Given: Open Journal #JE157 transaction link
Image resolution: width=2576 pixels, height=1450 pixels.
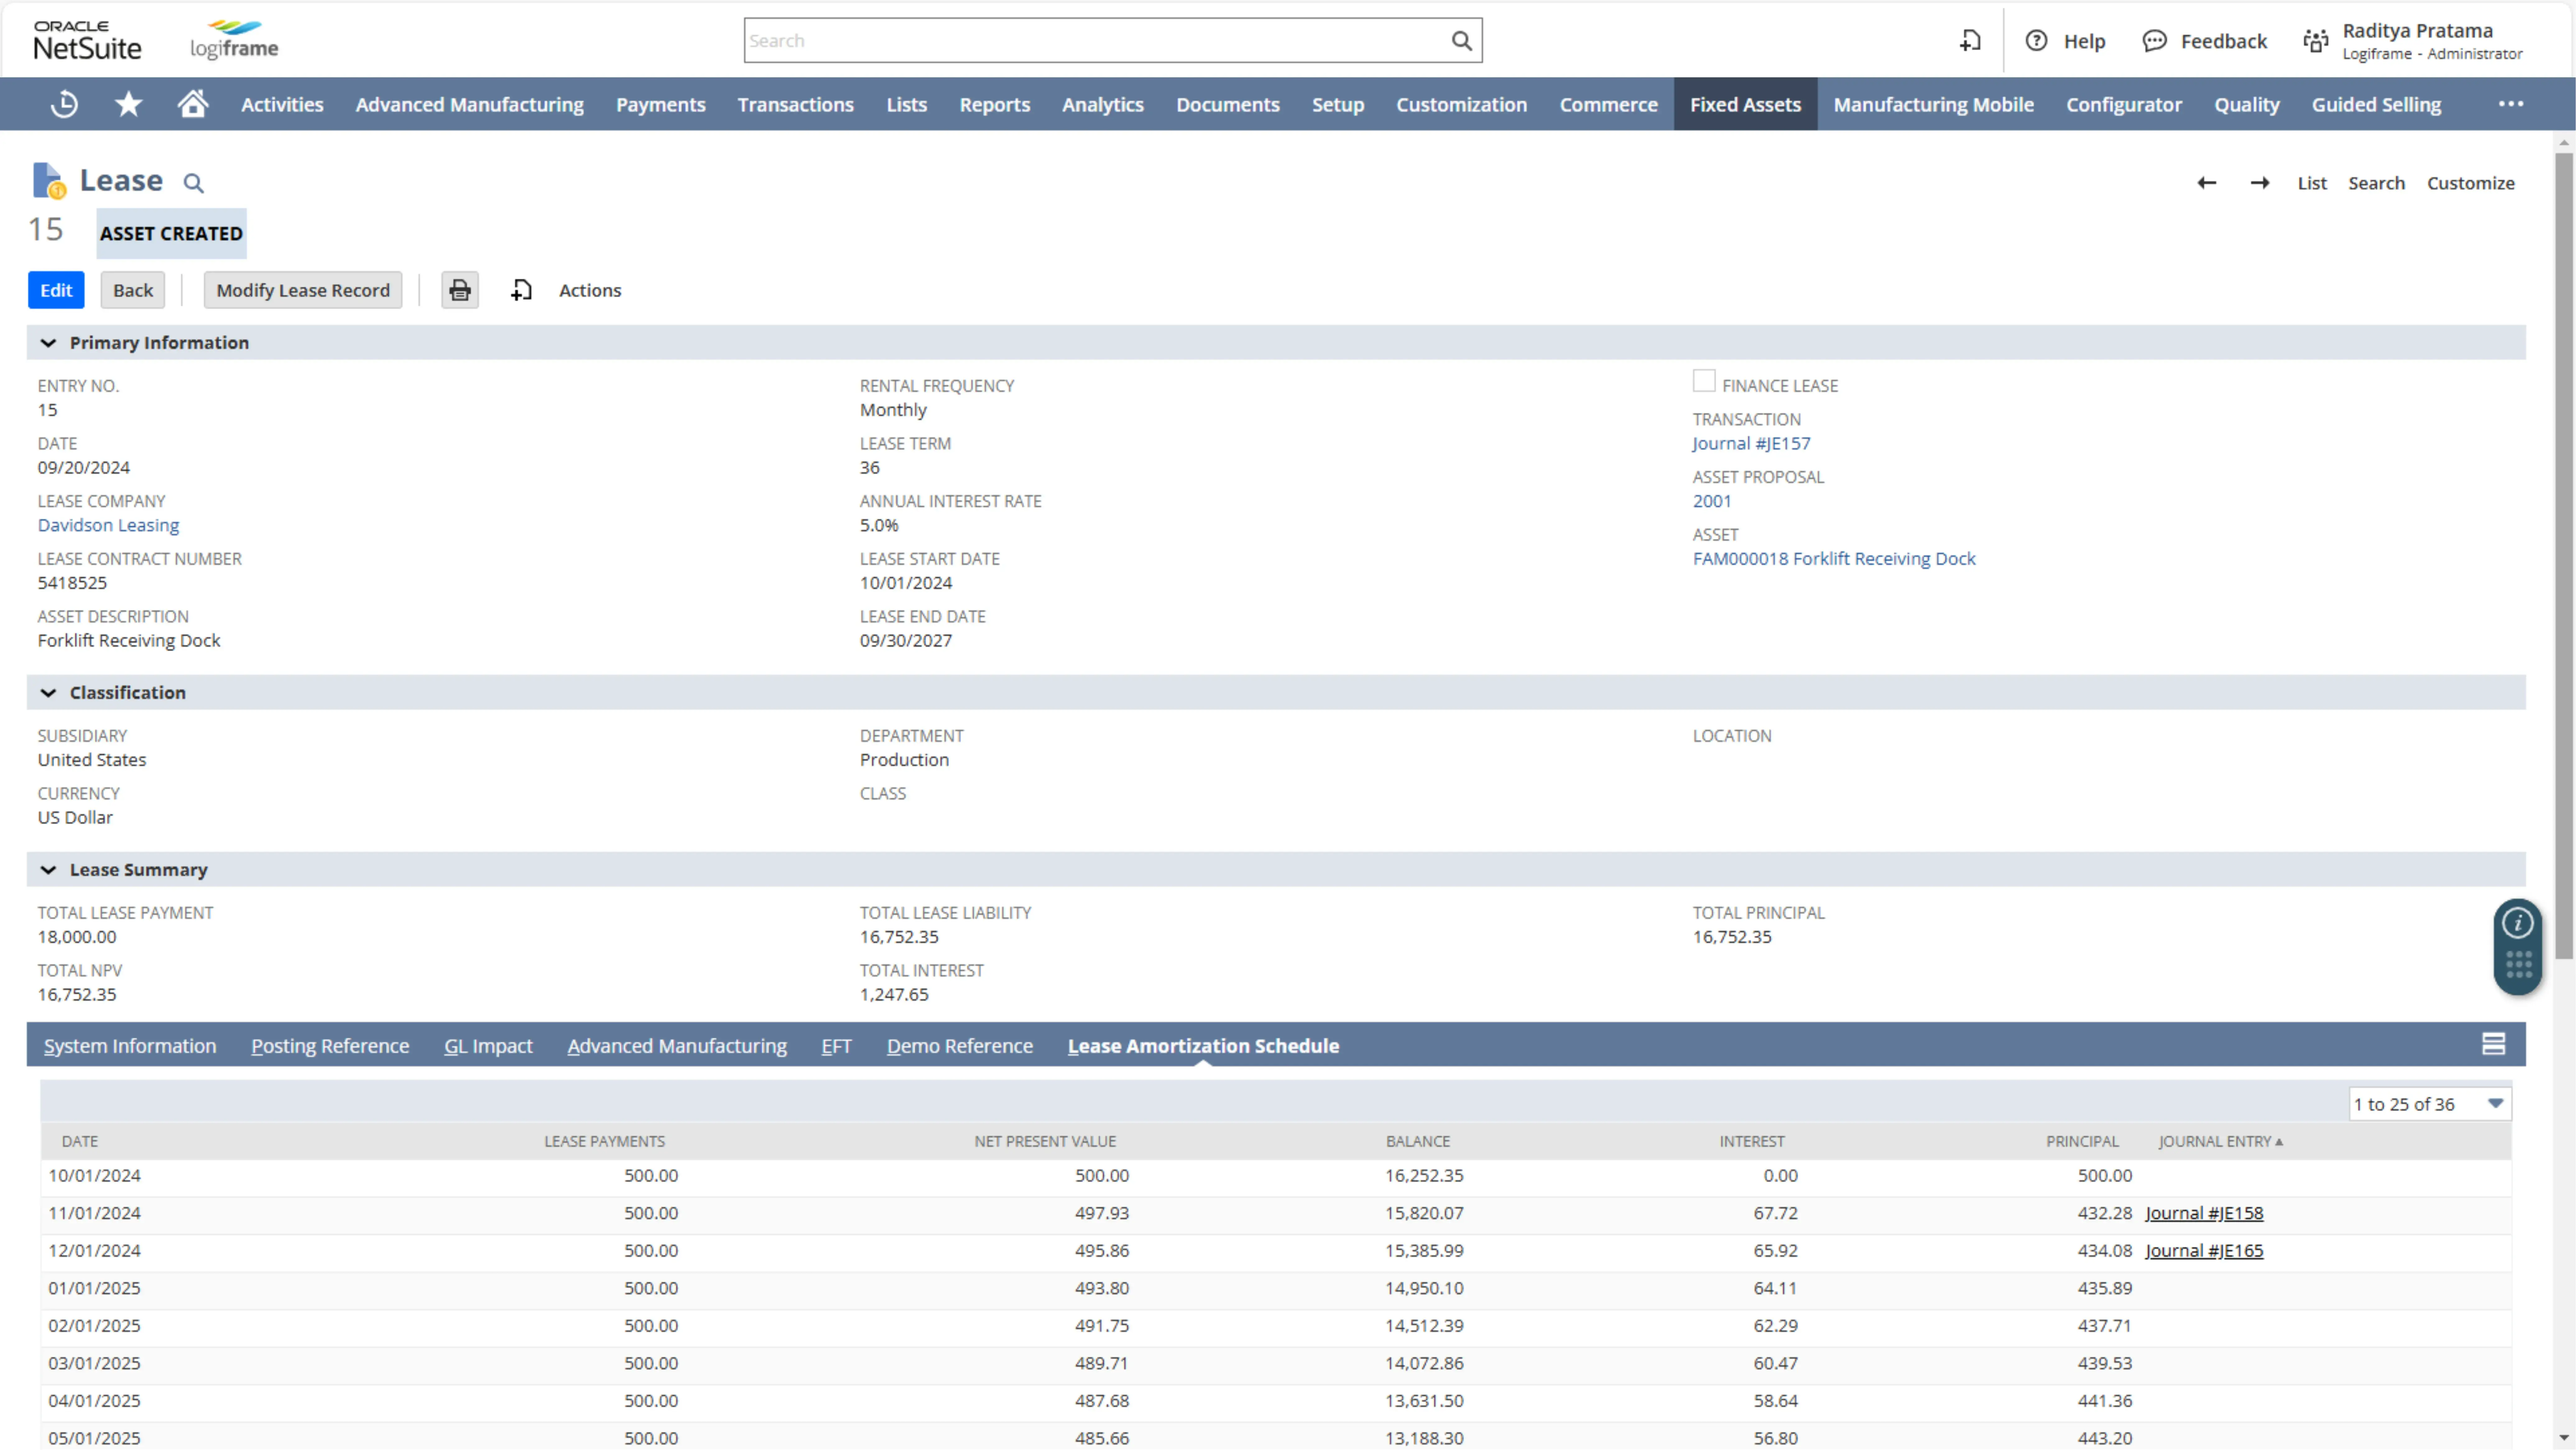Looking at the screenshot, I should click(x=1750, y=442).
